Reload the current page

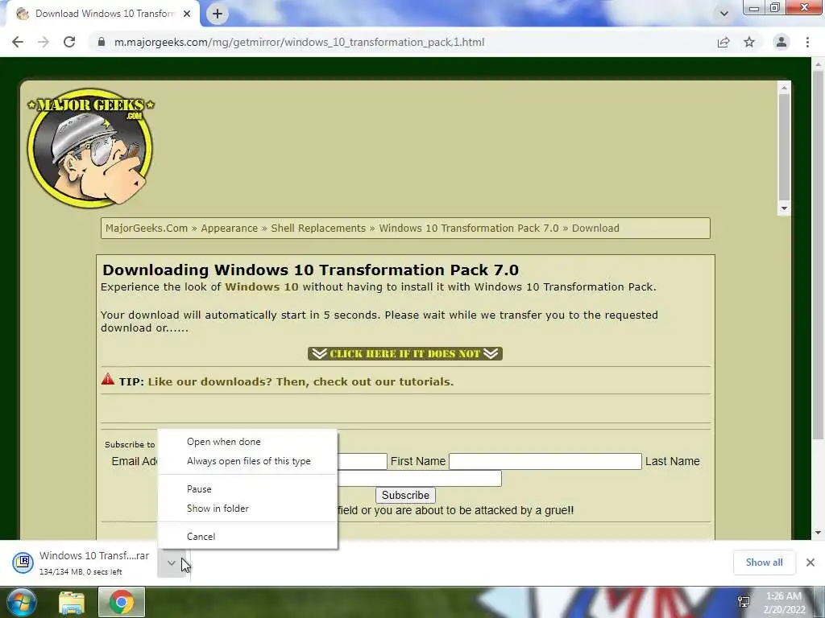point(69,42)
